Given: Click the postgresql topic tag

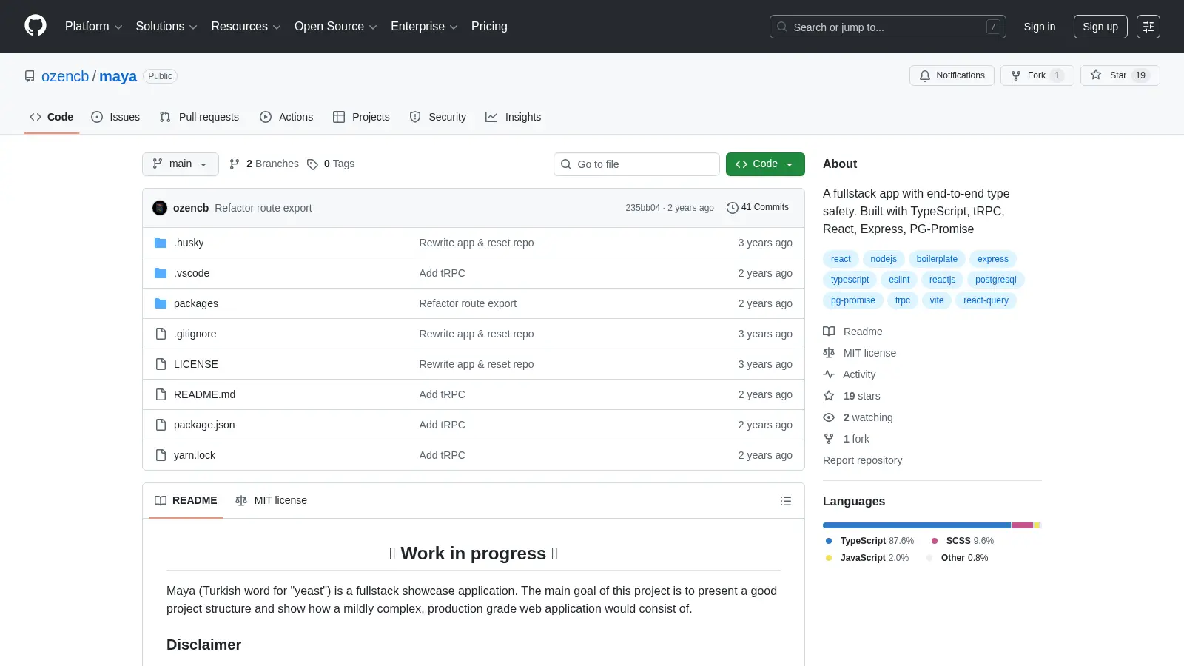Looking at the screenshot, I should (x=996, y=280).
